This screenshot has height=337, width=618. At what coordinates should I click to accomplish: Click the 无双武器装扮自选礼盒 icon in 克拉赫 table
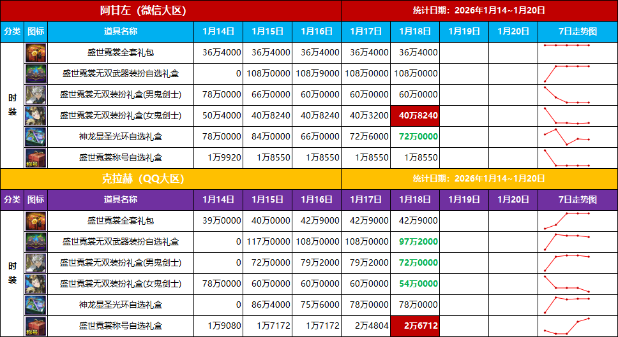click(36, 242)
